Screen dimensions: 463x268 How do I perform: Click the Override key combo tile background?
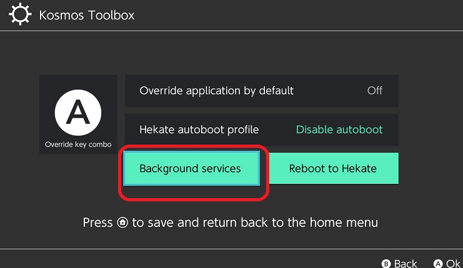click(x=50, y=87)
